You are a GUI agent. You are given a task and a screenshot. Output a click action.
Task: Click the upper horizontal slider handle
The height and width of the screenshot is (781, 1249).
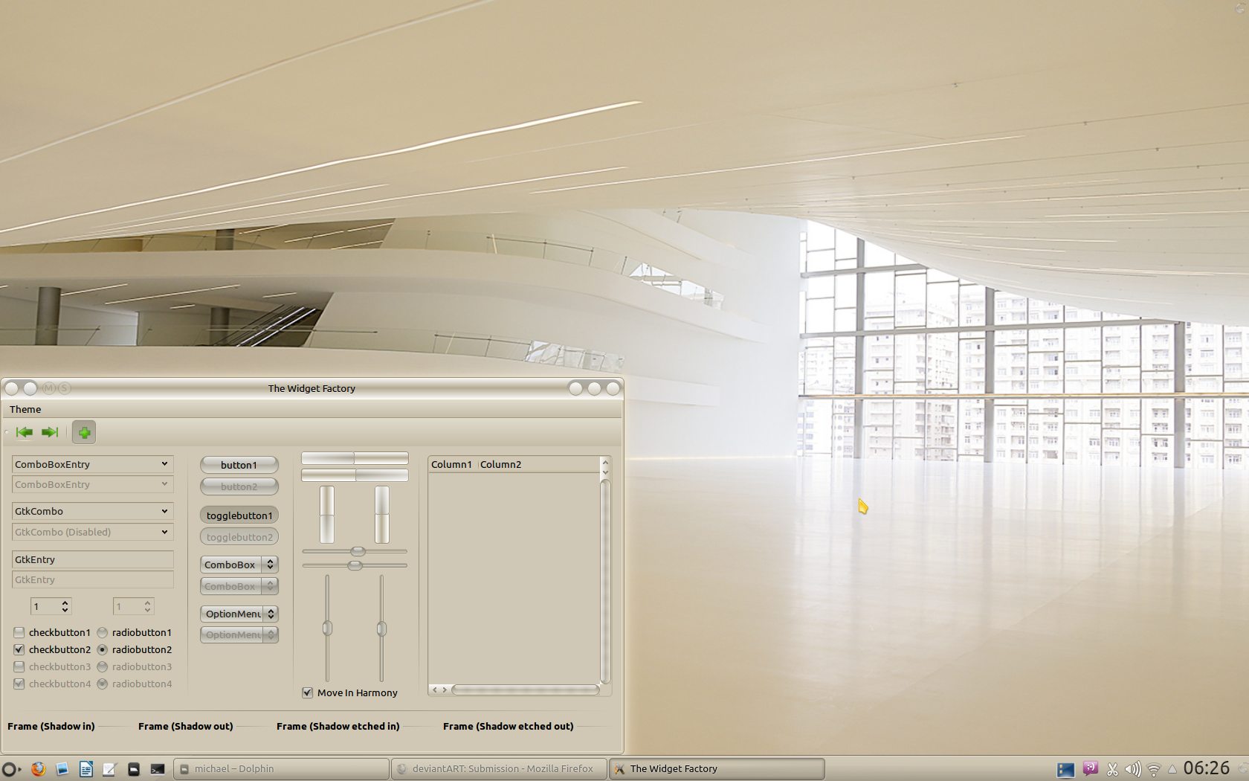tap(358, 551)
